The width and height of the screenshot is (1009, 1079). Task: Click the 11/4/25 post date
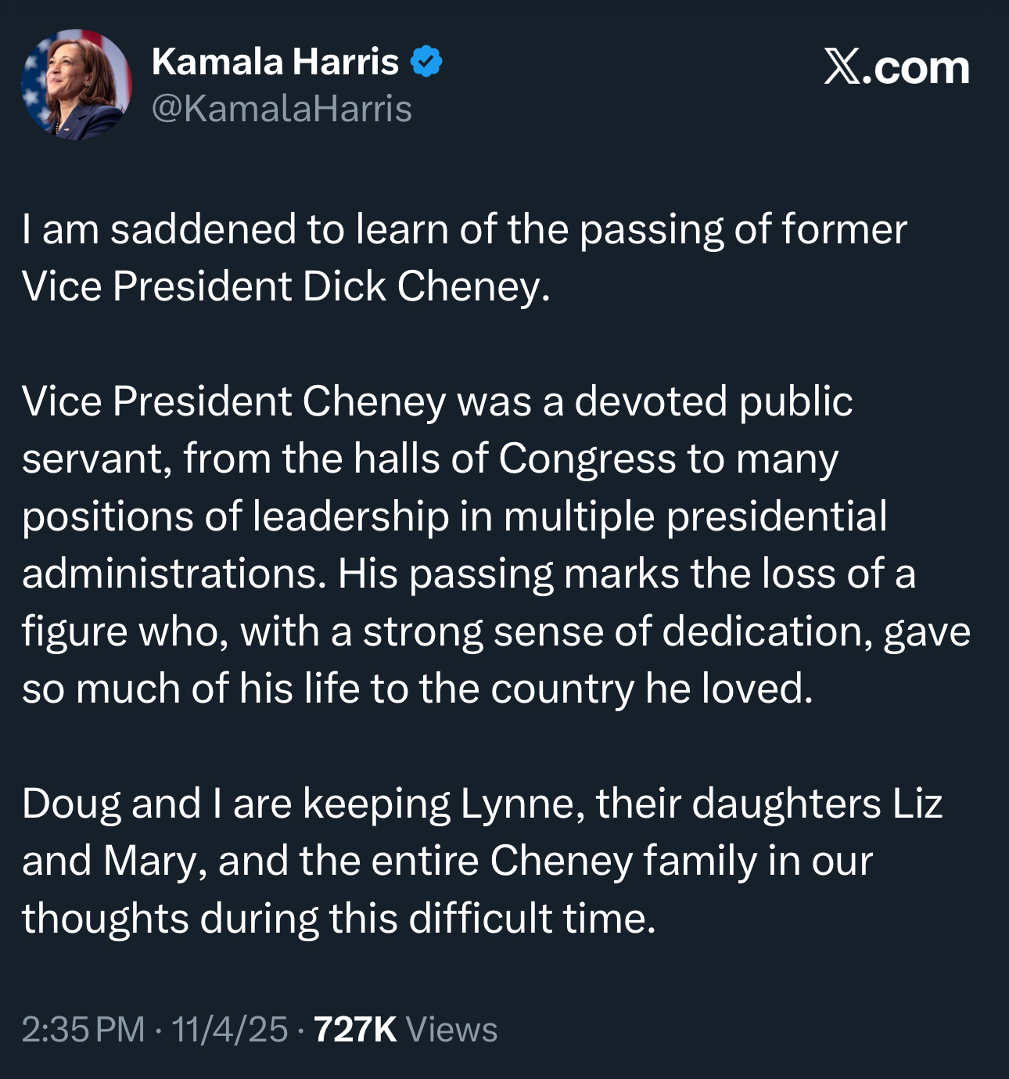[x=229, y=1030]
